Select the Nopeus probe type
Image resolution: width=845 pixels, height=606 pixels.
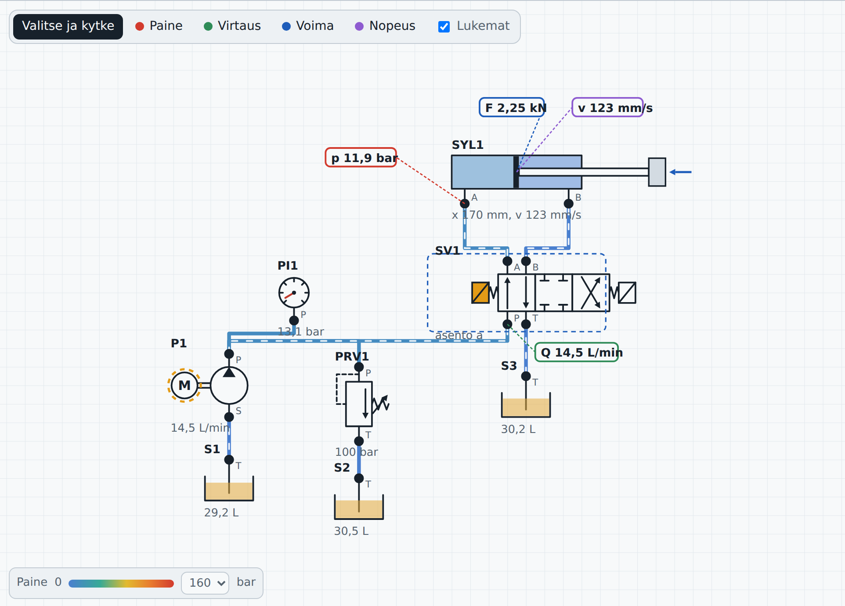(x=385, y=26)
